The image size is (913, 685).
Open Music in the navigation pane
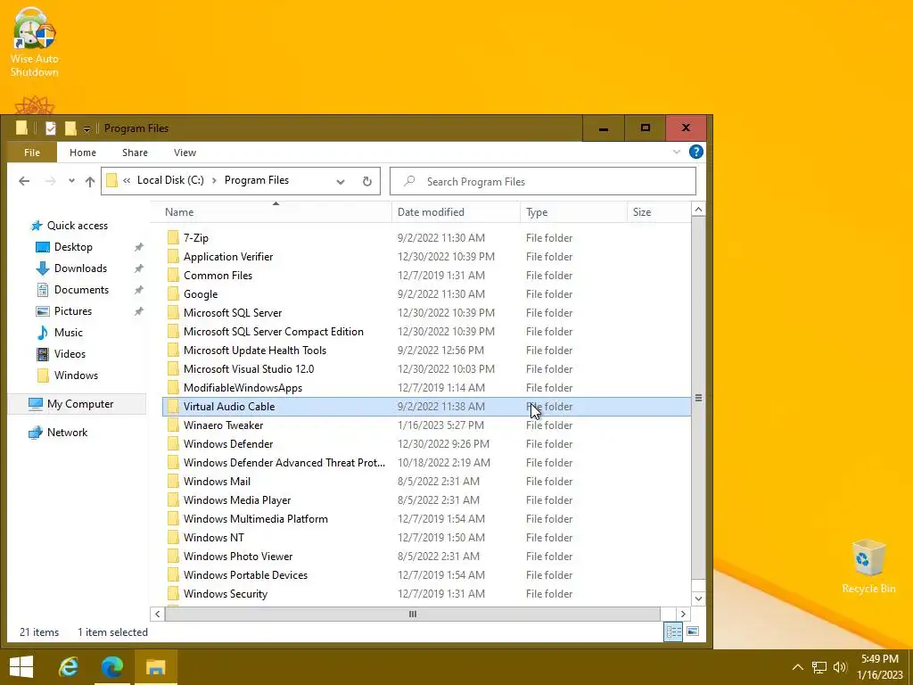pyautogui.click(x=68, y=333)
